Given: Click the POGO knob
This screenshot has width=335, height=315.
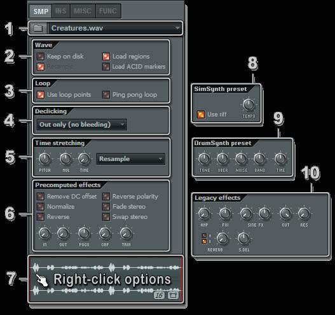Looking at the screenshot, I should tap(84, 234).
